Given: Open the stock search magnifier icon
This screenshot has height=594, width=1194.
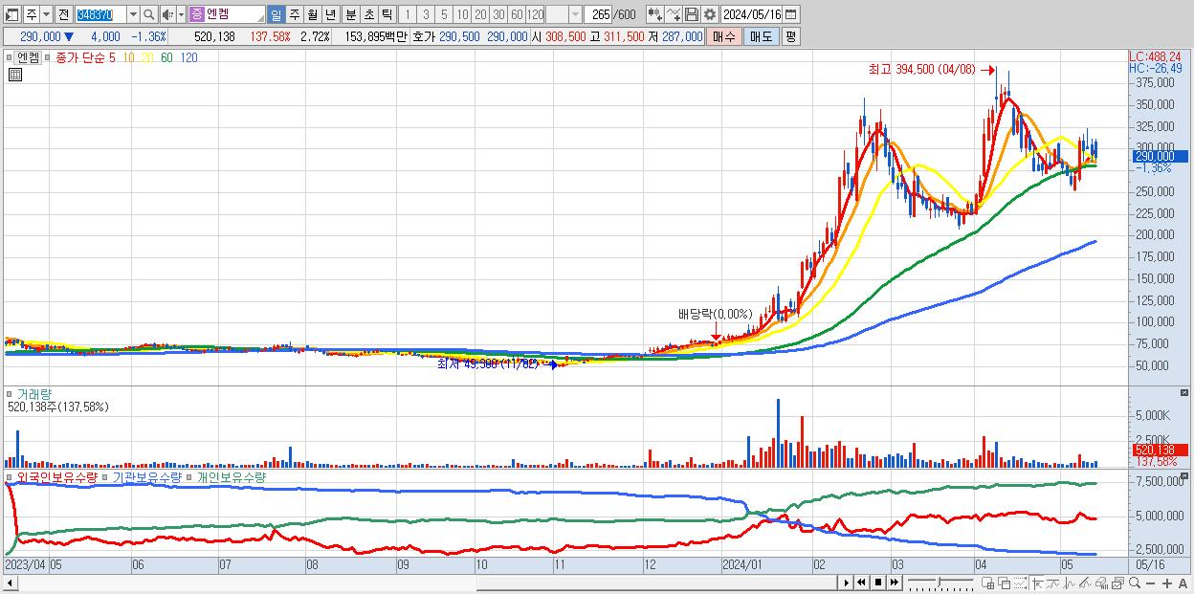Looking at the screenshot, I should point(149,14).
